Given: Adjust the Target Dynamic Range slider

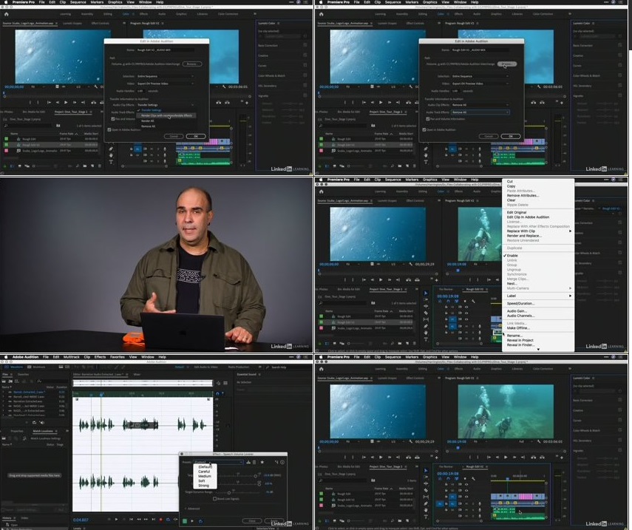Looking at the screenshot, I should click(x=229, y=492).
